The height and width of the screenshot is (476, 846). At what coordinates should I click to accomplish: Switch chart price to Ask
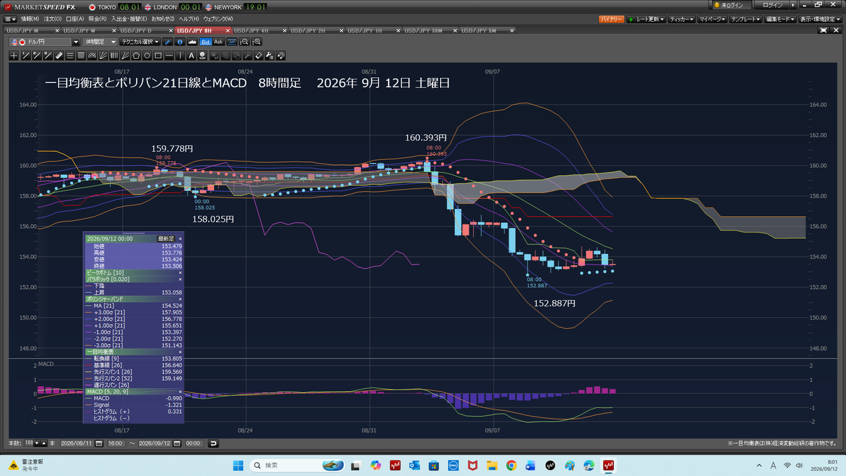click(x=219, y=42)
